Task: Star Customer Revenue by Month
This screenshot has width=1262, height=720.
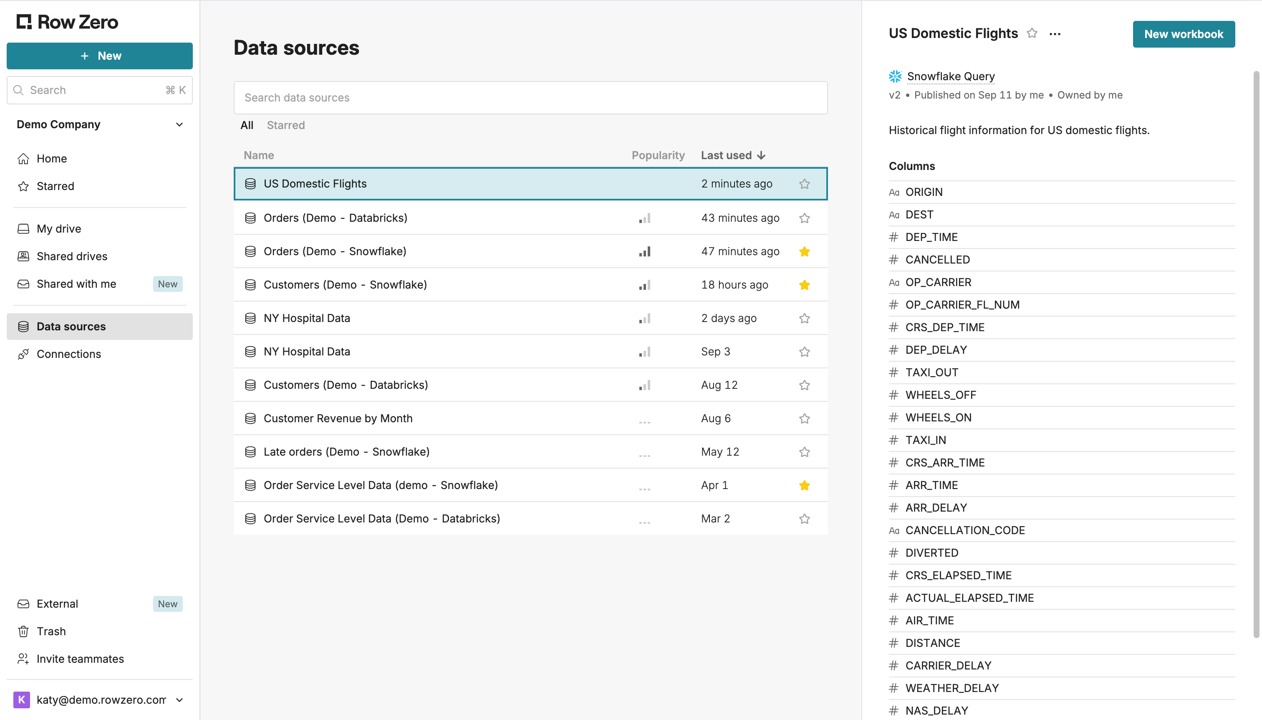Action: pos(805,418)
